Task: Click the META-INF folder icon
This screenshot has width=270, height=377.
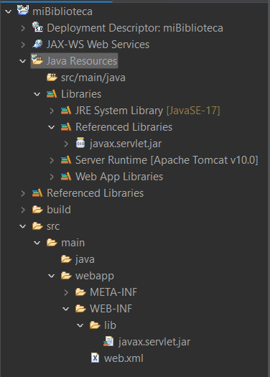Action: (80, 292)
